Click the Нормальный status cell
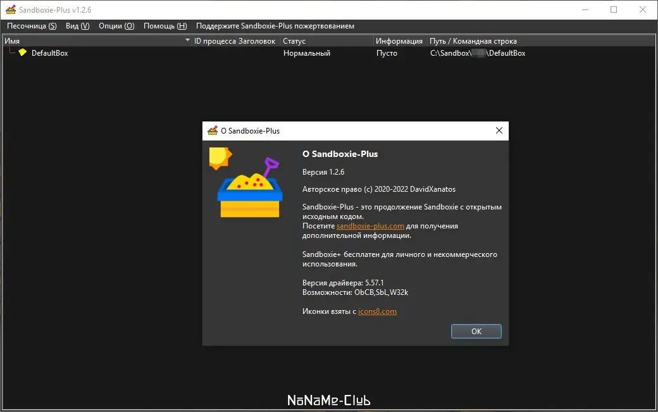Viewport: 658px width, 412px height. (x=307, y=53)
